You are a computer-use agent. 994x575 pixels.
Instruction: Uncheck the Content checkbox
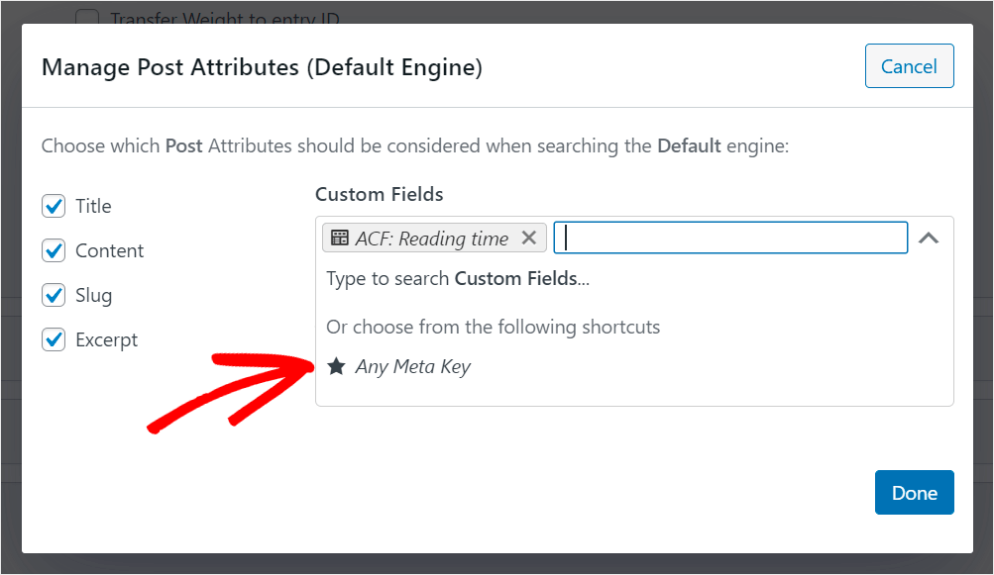54,250
